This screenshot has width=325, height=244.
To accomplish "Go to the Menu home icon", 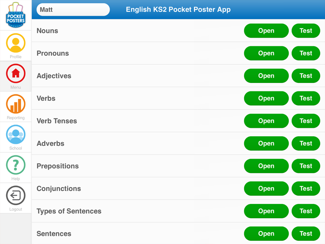I will (x=16, y=74).
